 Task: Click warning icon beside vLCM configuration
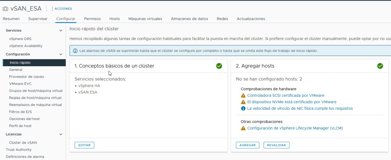click(x=243, y=128)
